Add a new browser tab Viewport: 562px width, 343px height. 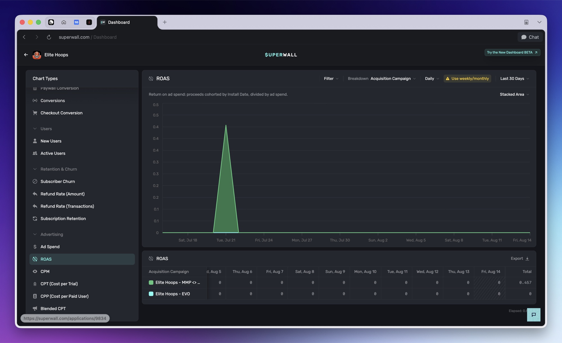(x=165, y=22)
